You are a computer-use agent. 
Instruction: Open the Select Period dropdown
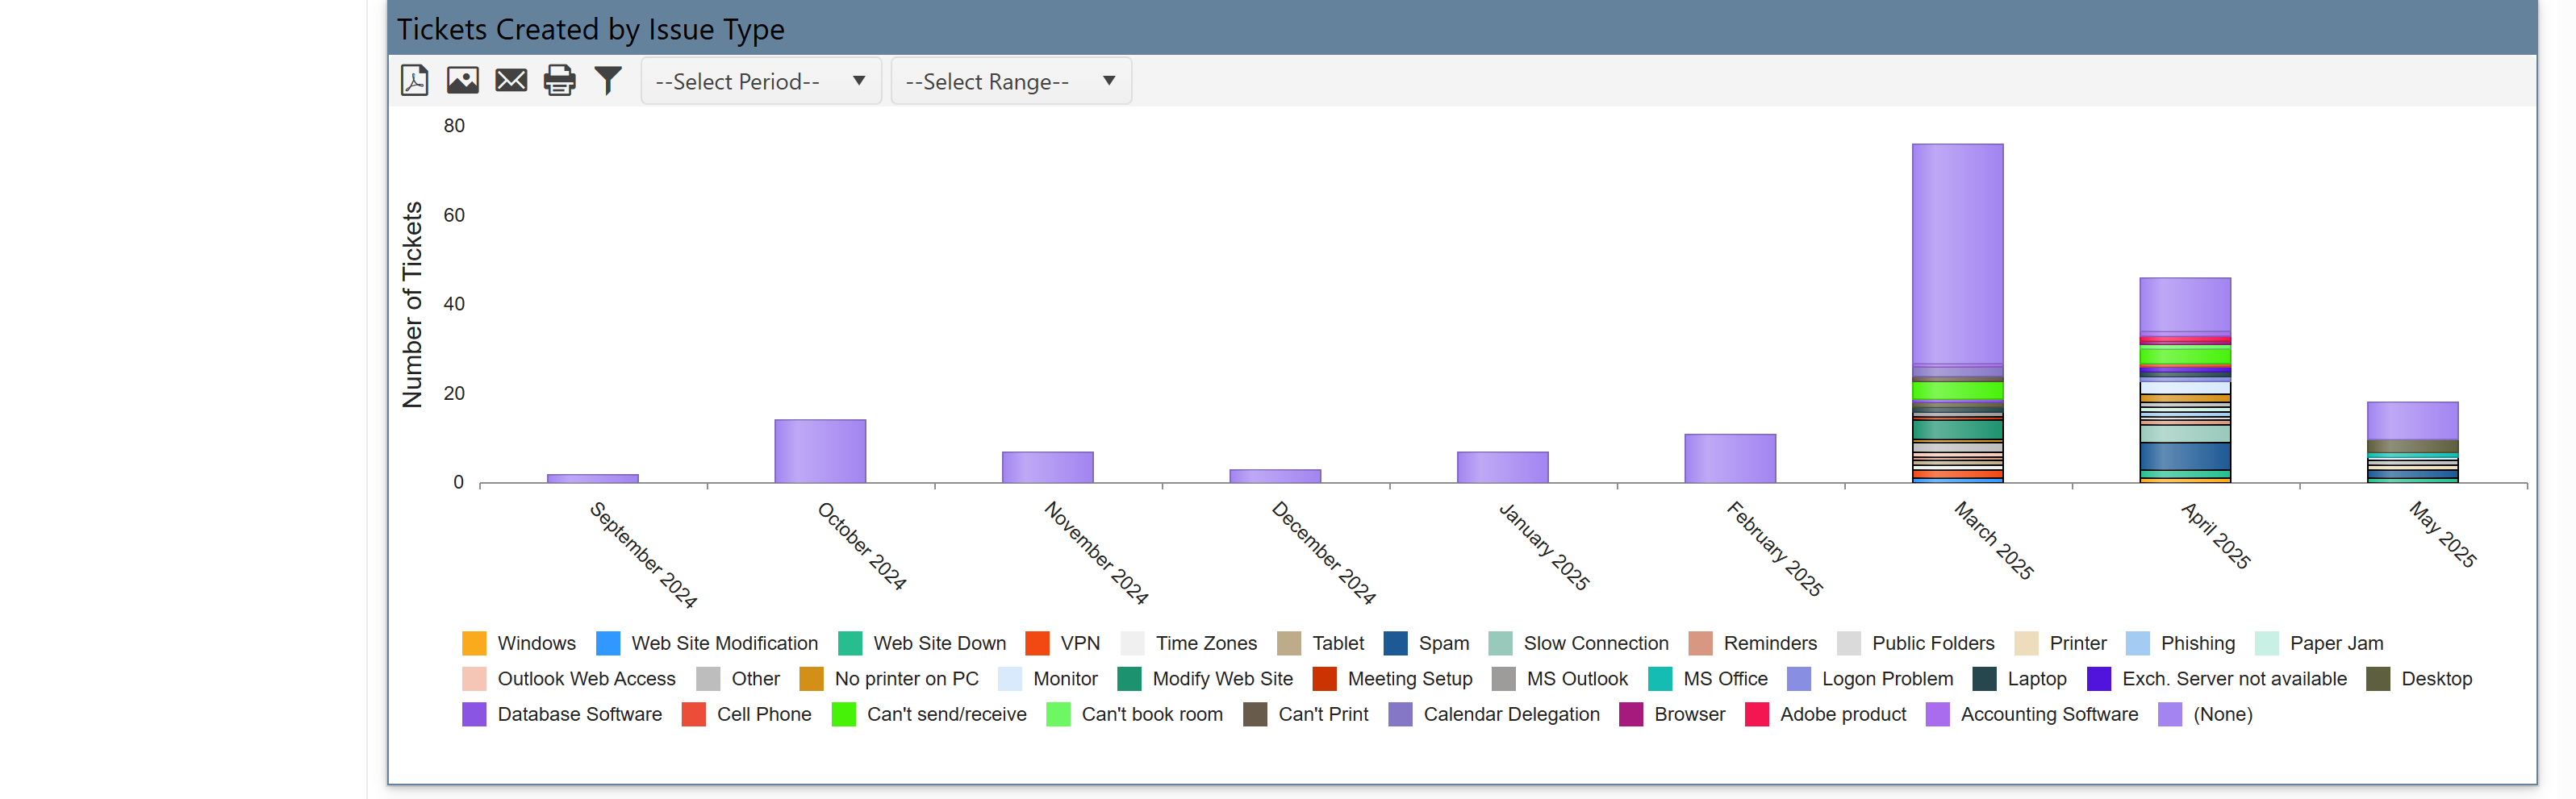760,81
